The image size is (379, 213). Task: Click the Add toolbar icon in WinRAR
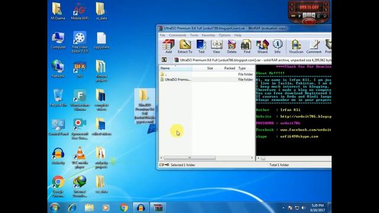(168, 47)
